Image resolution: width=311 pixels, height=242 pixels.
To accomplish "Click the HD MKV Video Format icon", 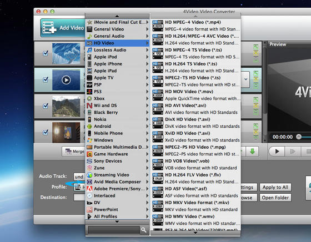I will click(158, 206).
